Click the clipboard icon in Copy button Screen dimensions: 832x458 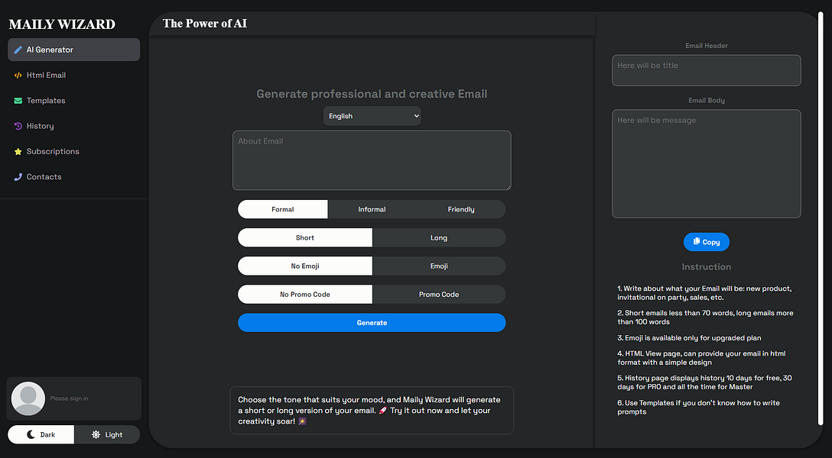coord(697,241)
